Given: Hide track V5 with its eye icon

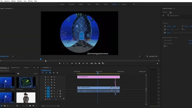Looking at the screenshot, I should [x=54, y=77].
